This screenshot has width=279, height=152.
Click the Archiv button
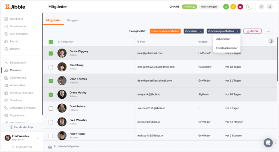tap(252, 31)
